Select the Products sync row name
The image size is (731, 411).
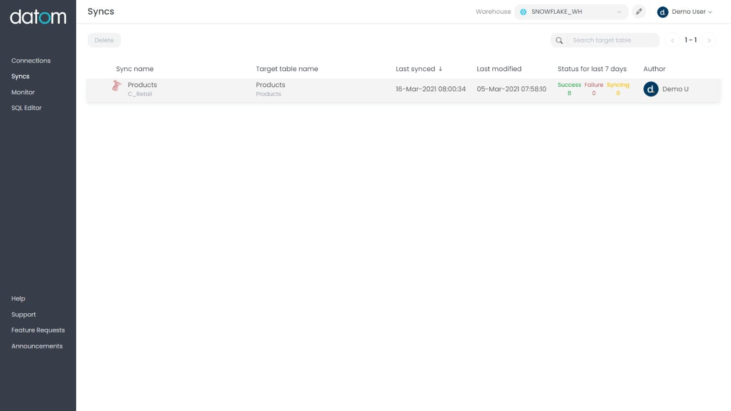click(142, 85)
